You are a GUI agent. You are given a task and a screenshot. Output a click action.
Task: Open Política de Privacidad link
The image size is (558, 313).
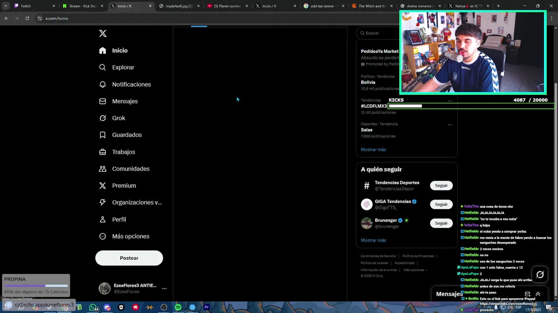(418, 256)
